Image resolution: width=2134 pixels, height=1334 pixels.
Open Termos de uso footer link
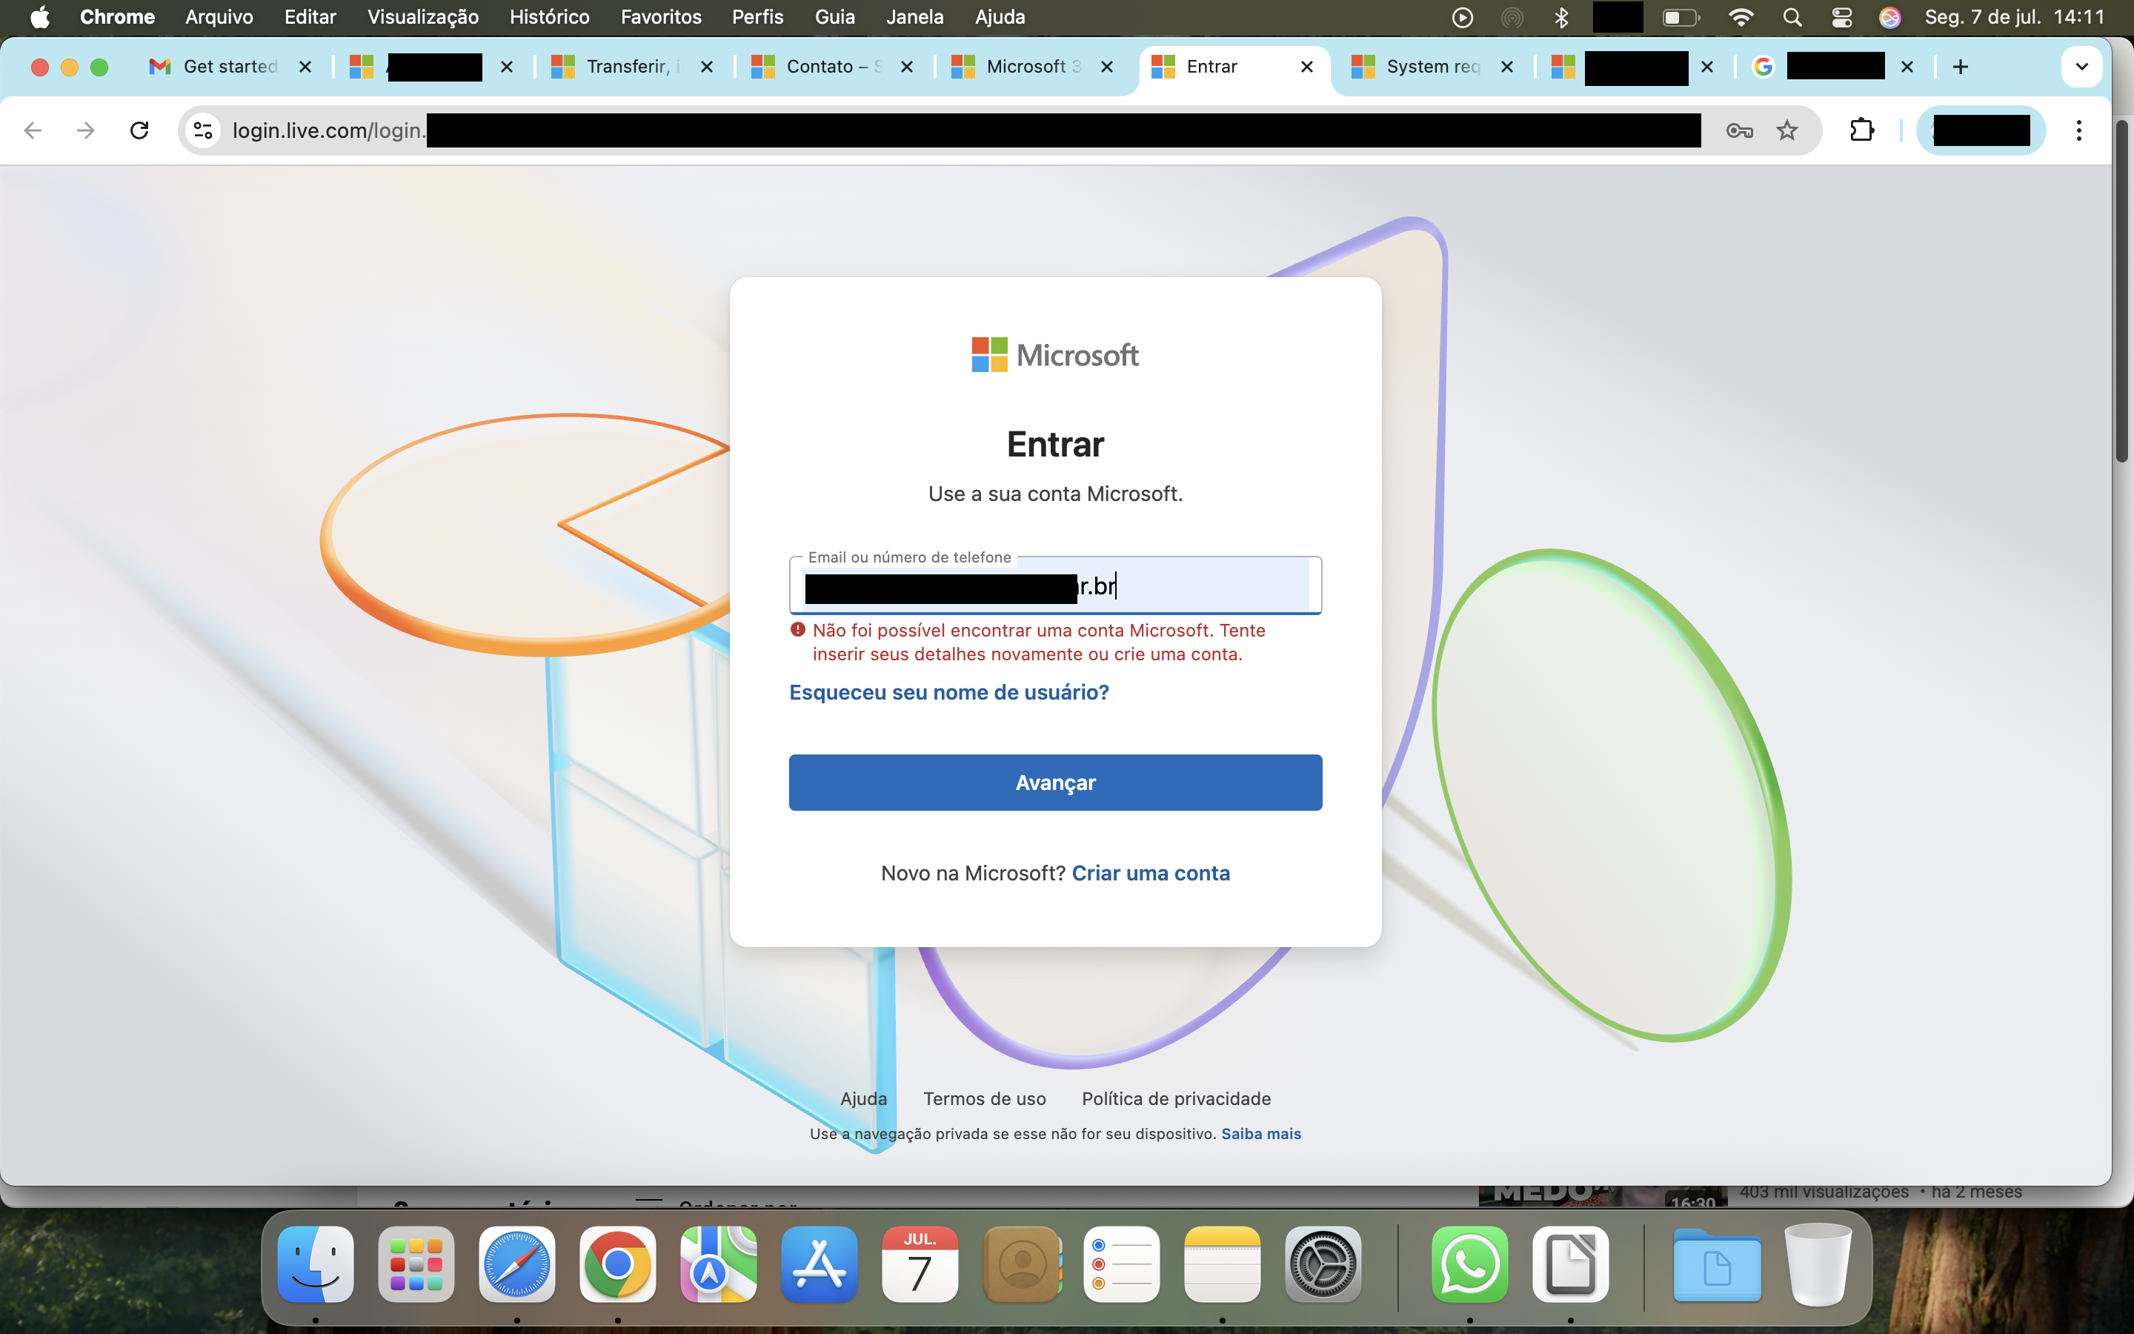coord(984,1098)
